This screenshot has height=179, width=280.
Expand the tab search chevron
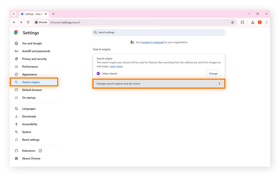pyautogui.click(x=14, y=14)
